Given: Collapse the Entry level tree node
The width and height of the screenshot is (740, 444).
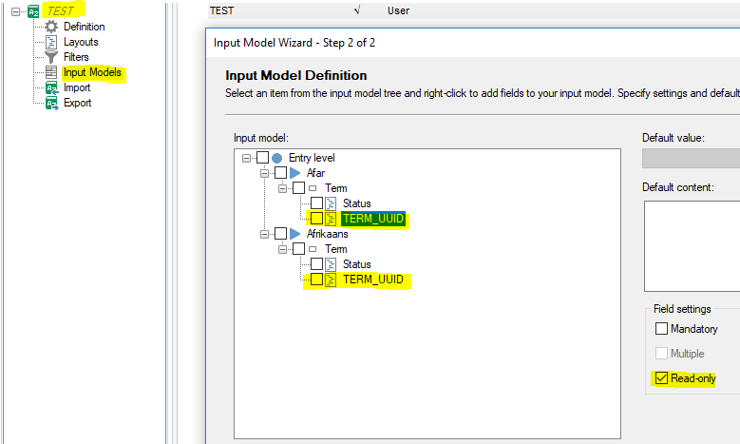Looking at the screenshot, I should coord(247,158).
